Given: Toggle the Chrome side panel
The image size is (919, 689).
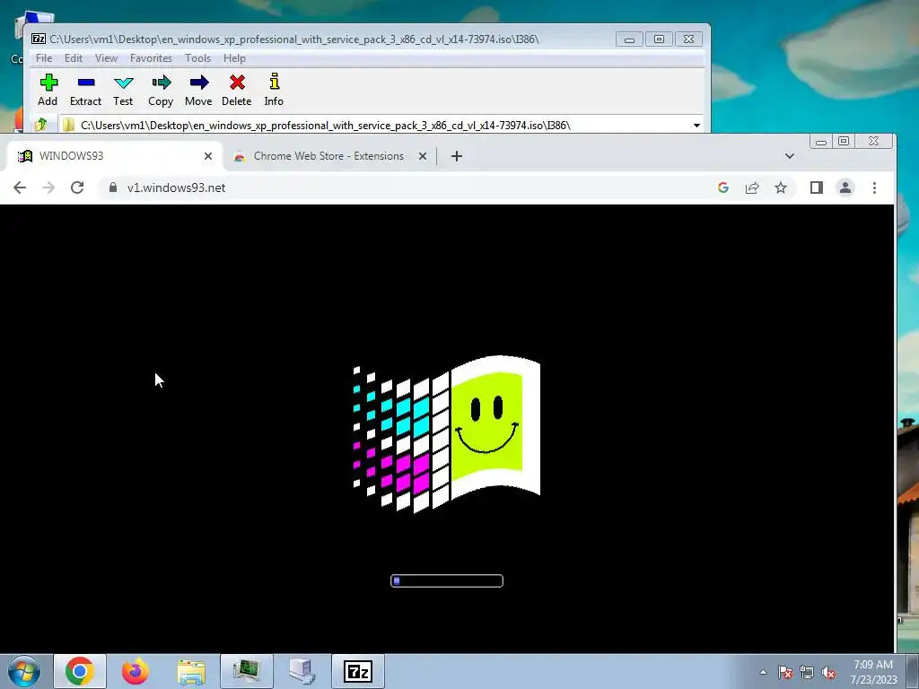Looking at the screenshot, I should [817, 188].
